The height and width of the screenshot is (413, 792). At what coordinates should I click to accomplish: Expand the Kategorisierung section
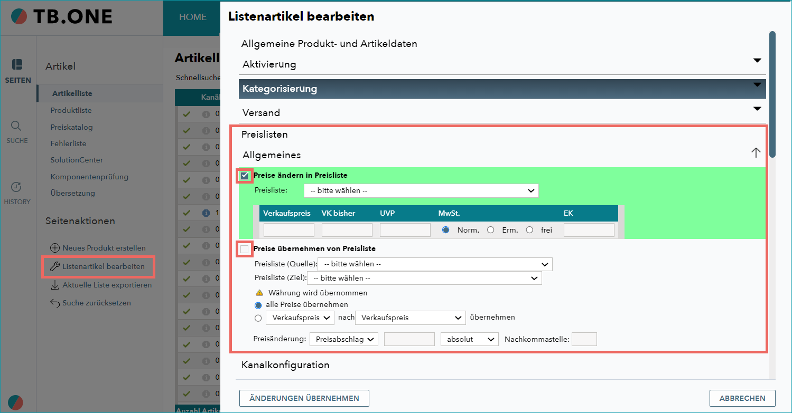(x=502, y=89)
